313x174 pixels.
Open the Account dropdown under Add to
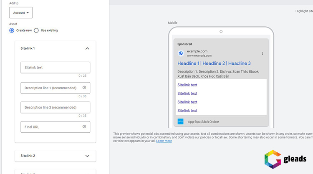pyautogui.click(x=21, y=13)
